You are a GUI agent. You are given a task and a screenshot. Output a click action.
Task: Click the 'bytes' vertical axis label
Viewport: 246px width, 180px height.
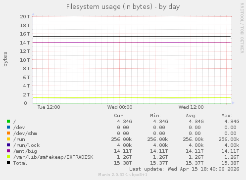[x=5, y=59]
